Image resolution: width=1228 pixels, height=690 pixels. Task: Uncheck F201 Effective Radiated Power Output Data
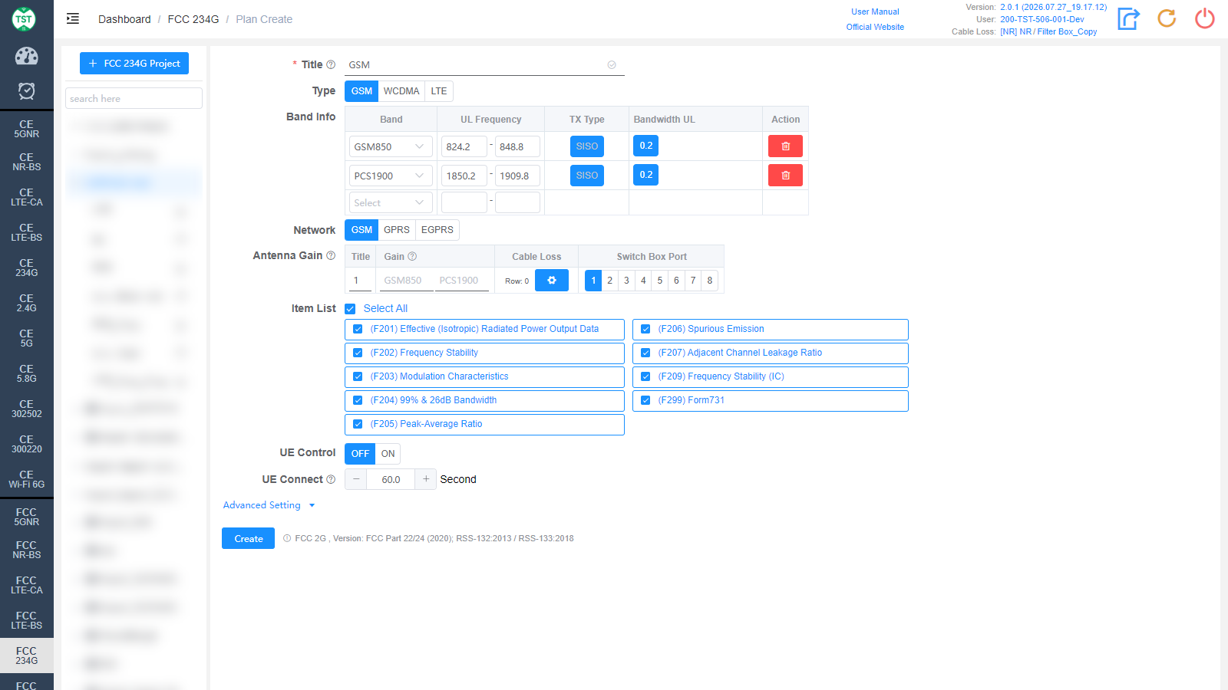click(358, 329)
